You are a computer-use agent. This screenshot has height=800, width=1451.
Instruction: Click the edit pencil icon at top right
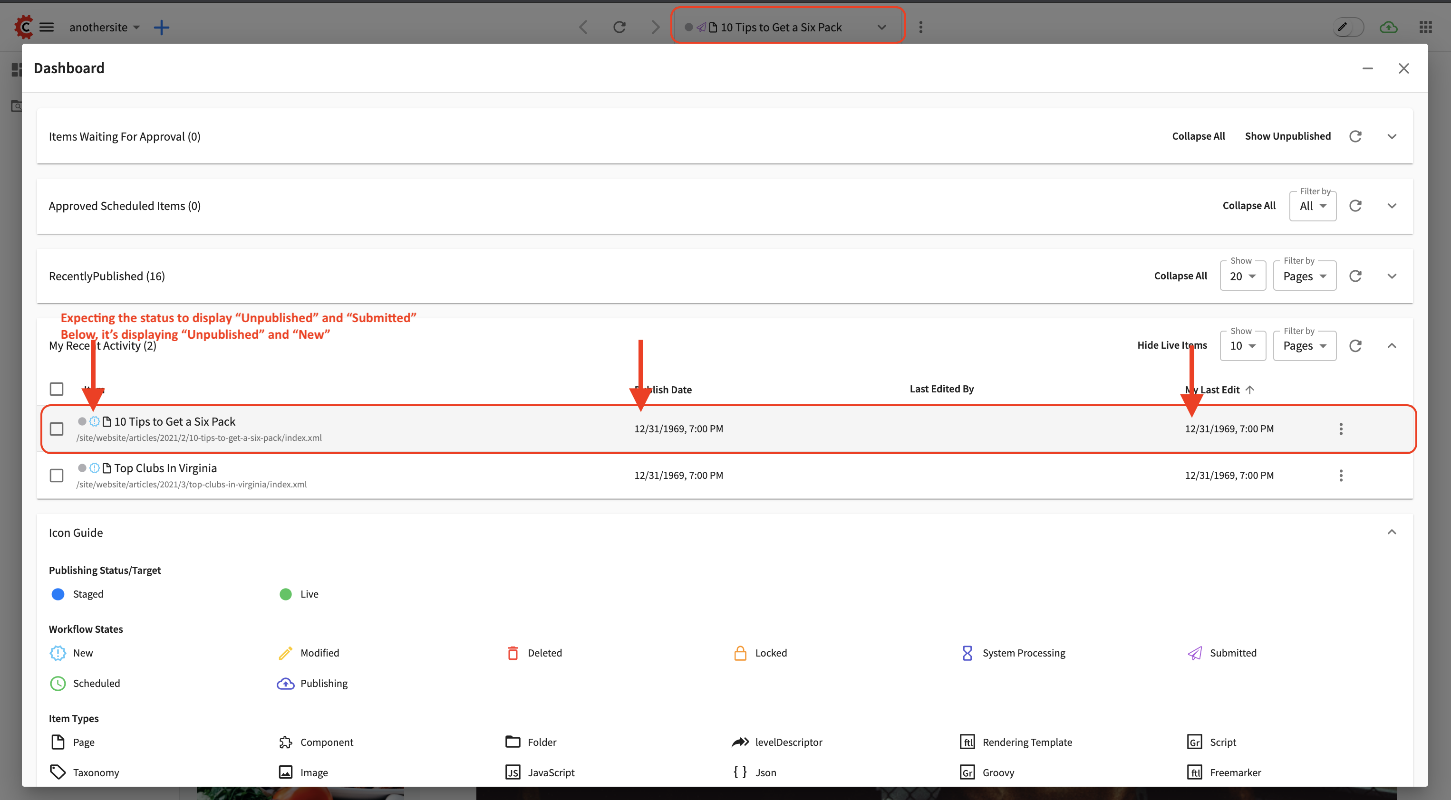coord(1347,27)
